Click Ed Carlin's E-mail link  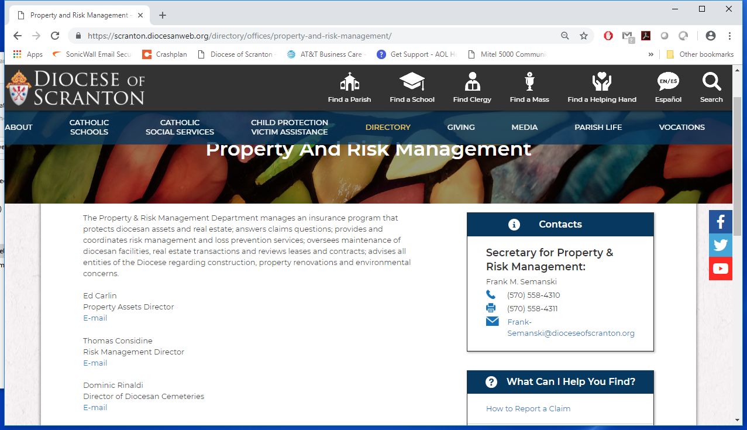(x=95, y=318)
